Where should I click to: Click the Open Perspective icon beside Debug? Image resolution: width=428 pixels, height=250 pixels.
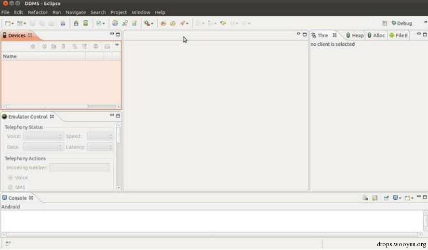[384, 23]
